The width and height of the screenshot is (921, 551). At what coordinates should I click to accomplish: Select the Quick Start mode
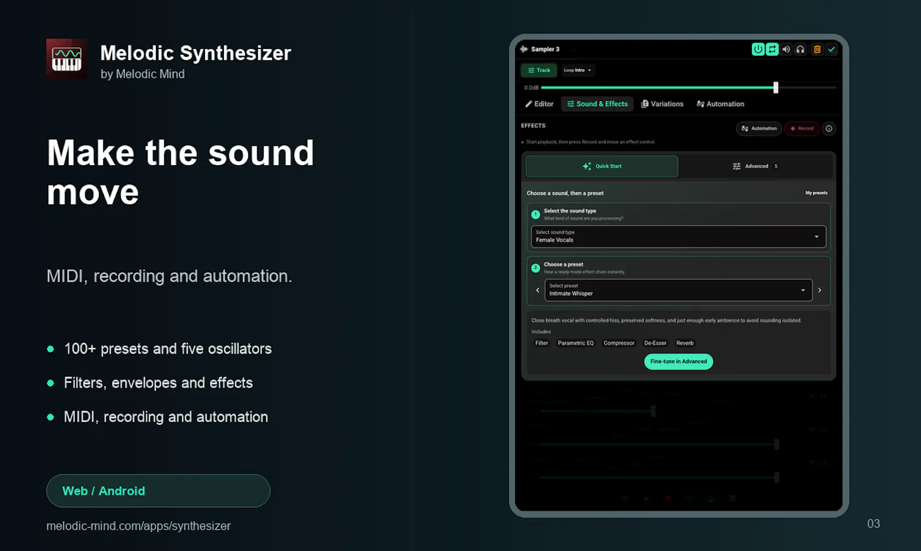tap(602, 166)
